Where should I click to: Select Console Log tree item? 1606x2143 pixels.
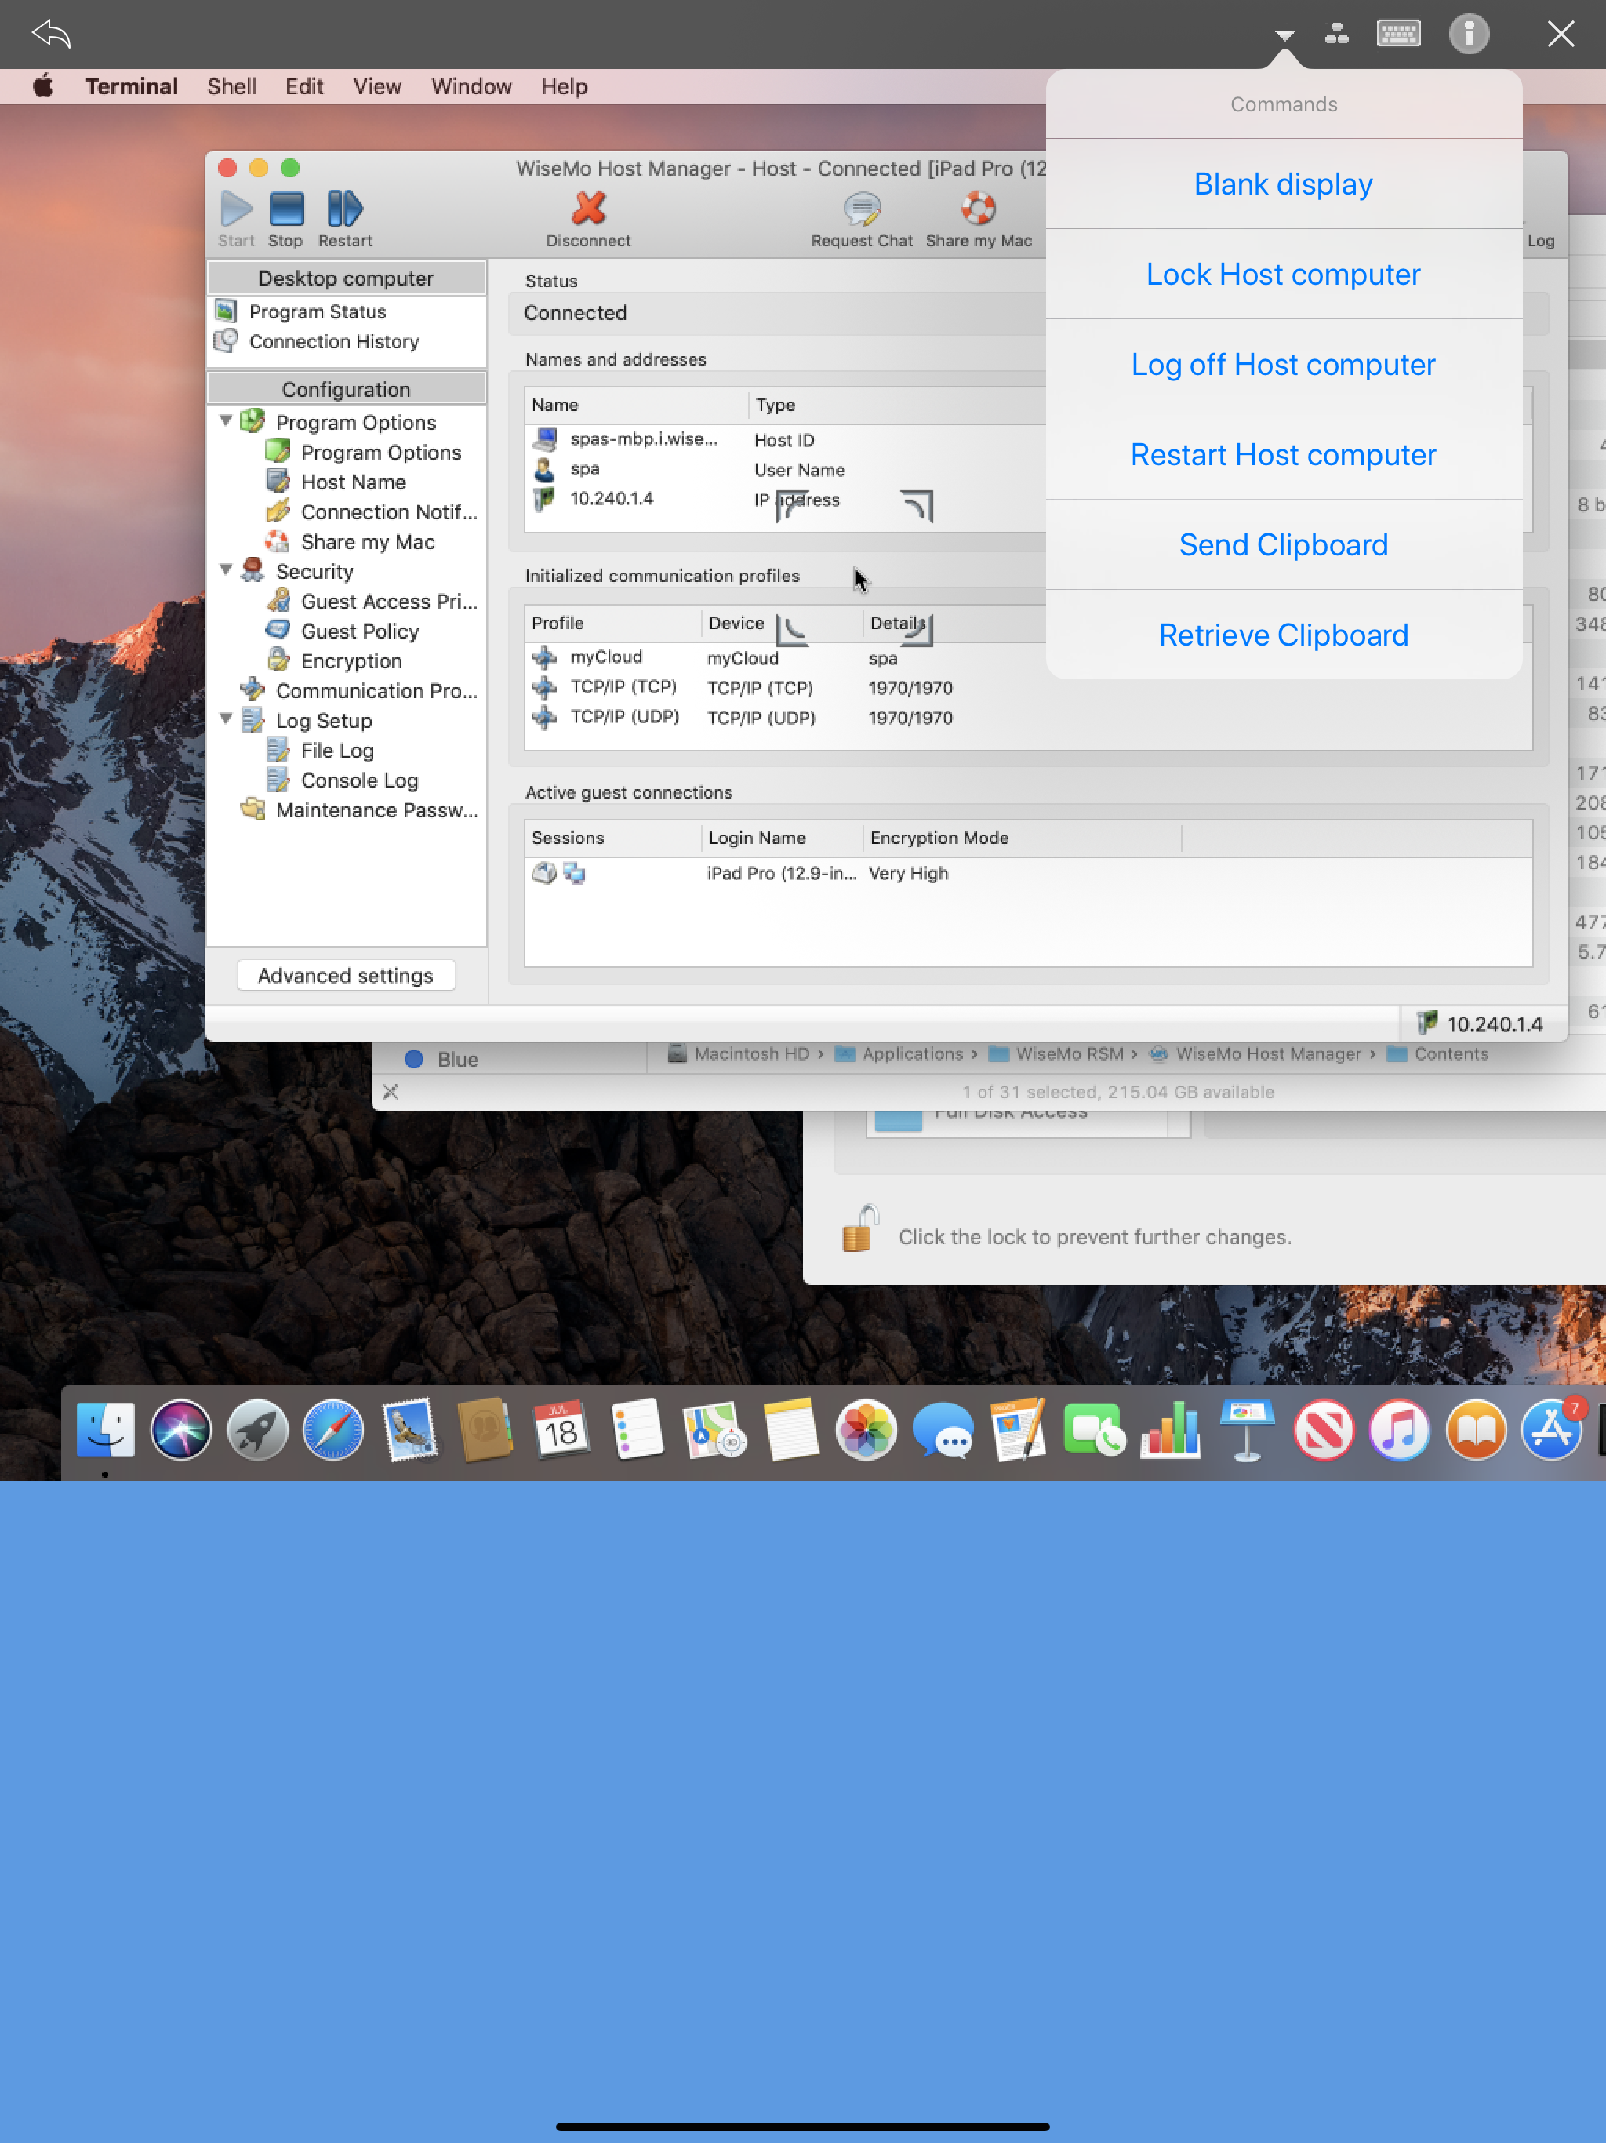(358, 780)
